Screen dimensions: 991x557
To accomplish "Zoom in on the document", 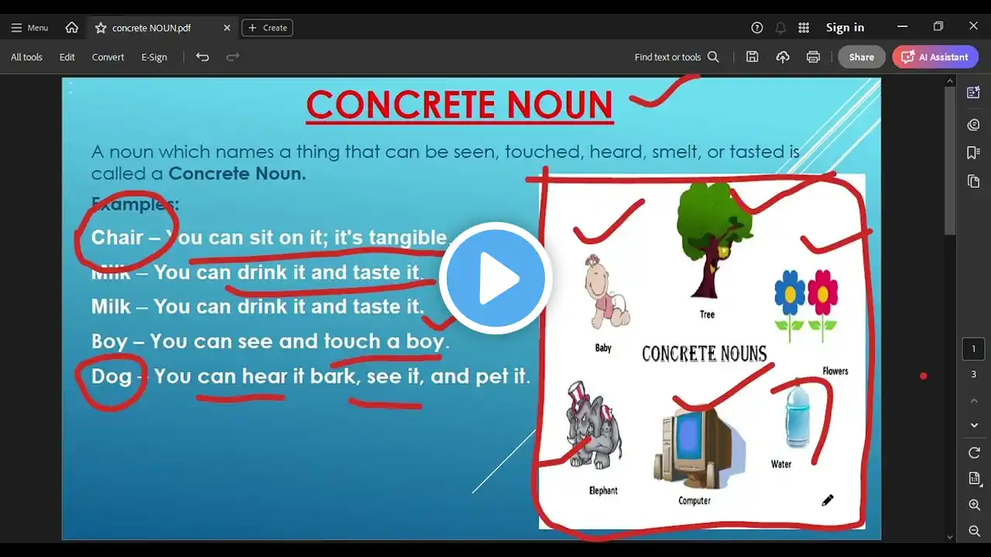I will pyautogui.click(x=974, y=505).
